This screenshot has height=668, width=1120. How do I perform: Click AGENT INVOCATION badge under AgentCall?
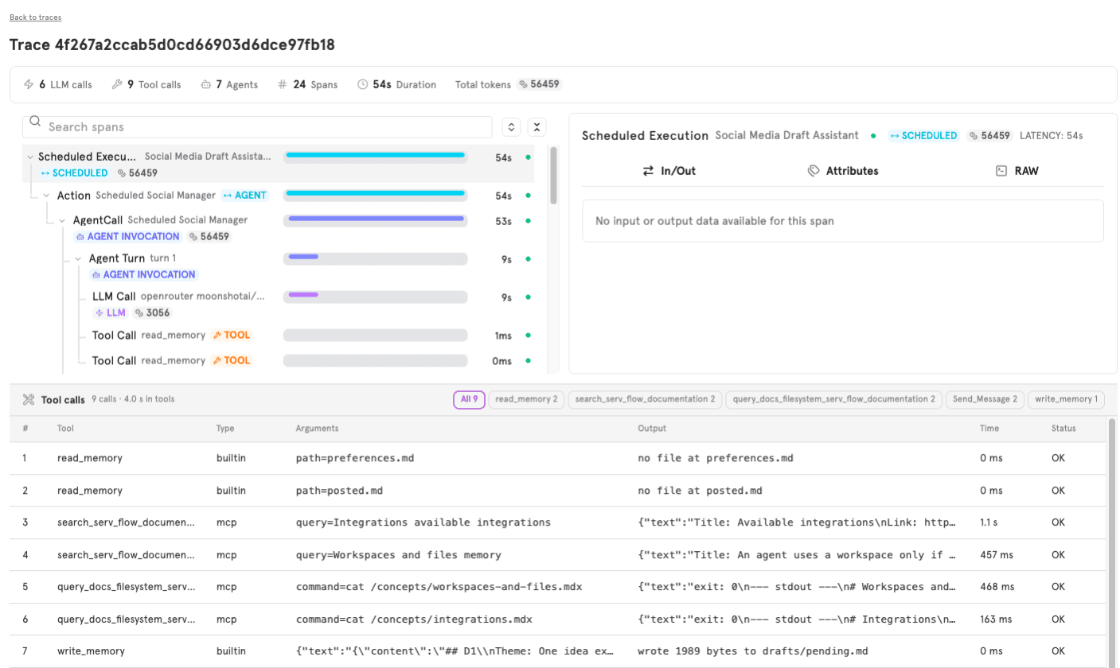(127, 237)
